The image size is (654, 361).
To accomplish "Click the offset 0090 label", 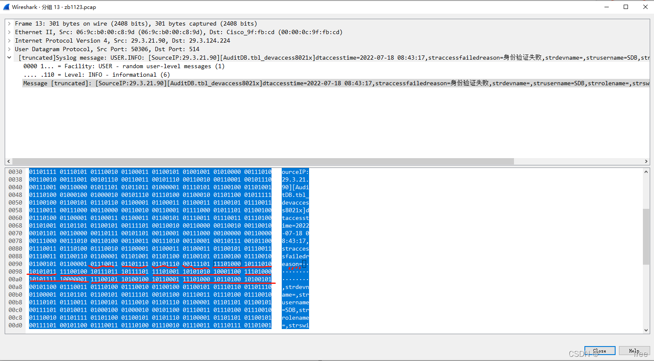I will (x=15, y=264).
